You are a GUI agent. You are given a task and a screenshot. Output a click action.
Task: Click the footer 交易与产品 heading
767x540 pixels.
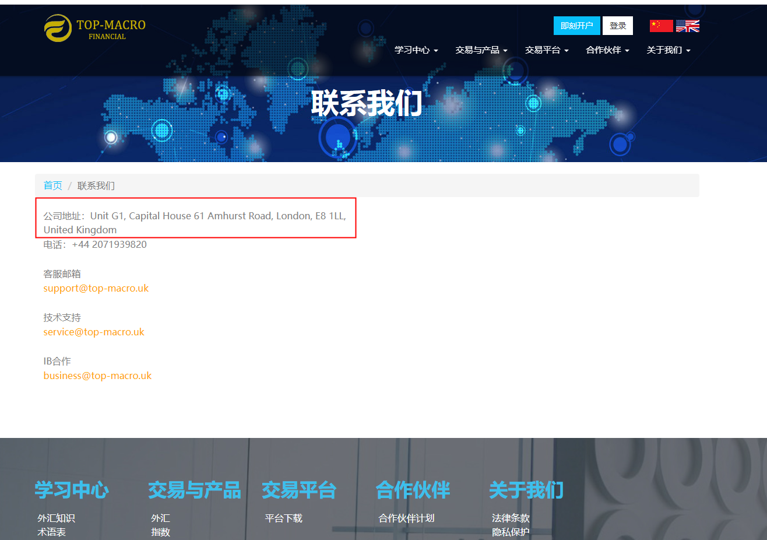click(195, 490)
